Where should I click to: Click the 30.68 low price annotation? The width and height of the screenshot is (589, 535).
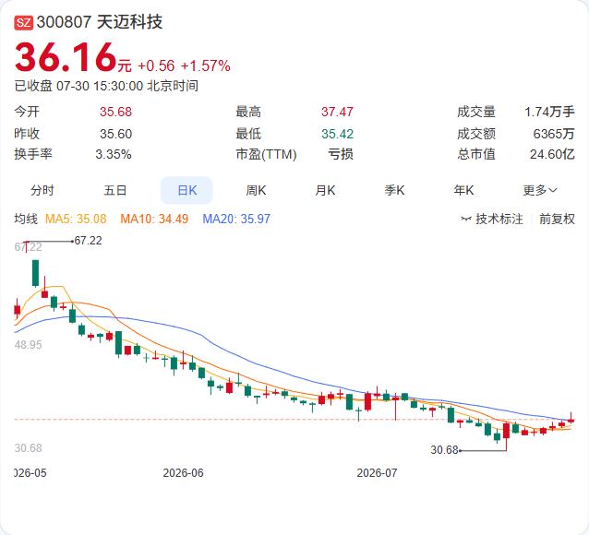pos(444,449)
